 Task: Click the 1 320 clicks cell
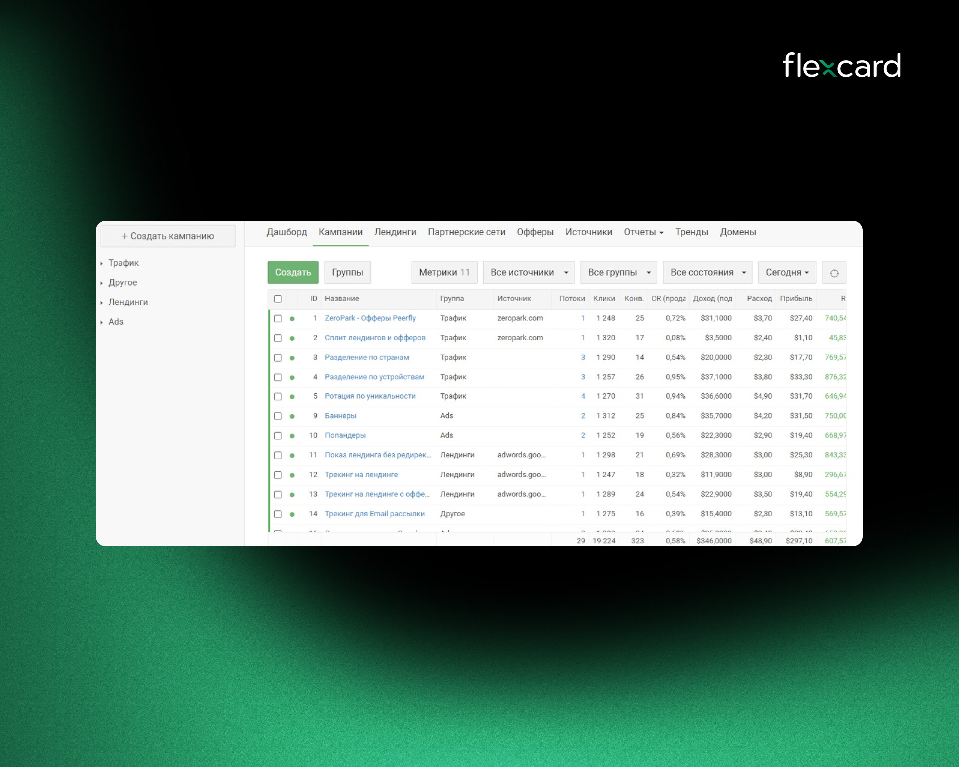pyautogui.click(x=605, y=338)
